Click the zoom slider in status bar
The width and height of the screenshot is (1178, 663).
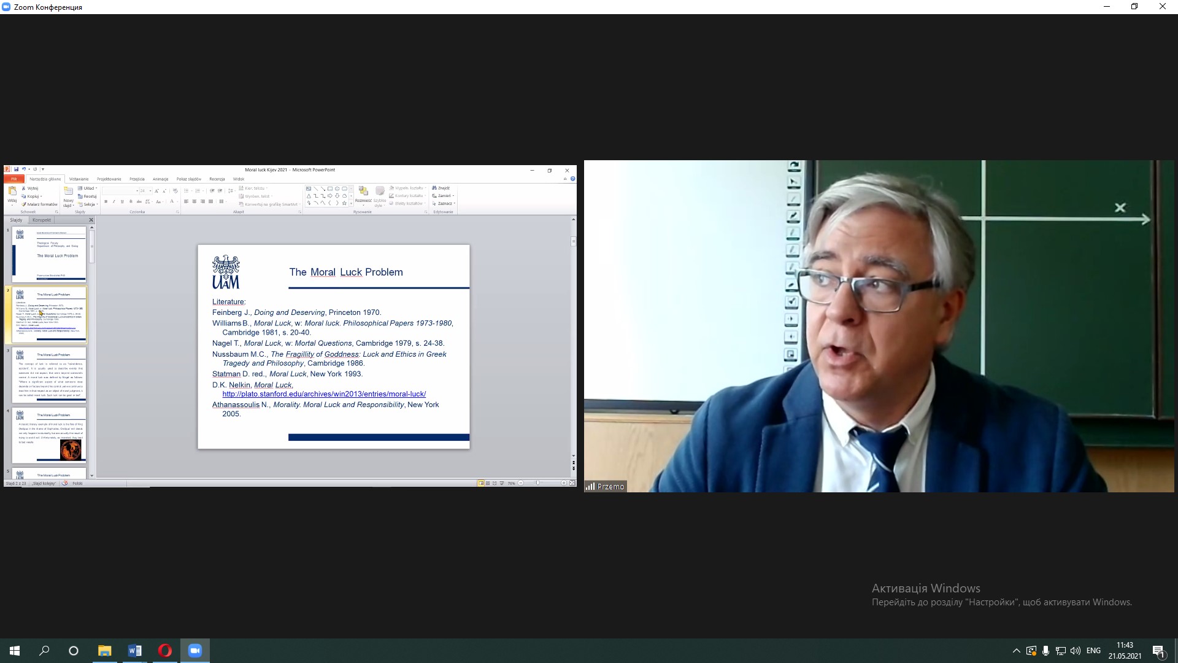pos(538,483)
